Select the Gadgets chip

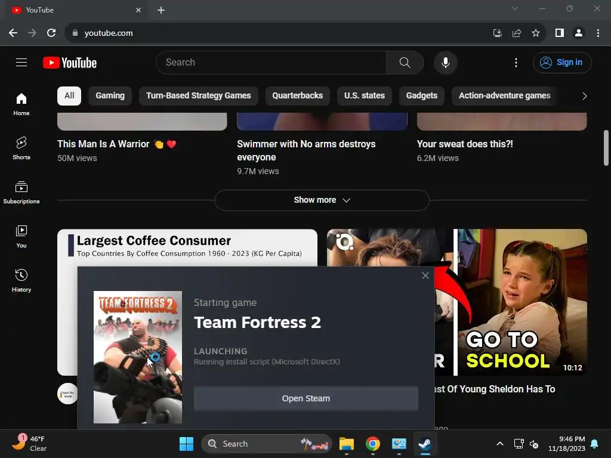coord(422,96)
